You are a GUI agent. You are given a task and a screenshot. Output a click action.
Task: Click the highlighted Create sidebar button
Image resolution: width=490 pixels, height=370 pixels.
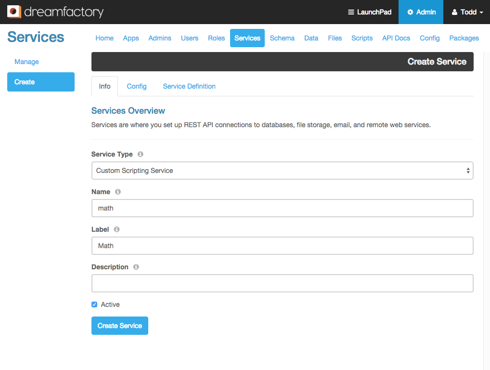pos(40,82)
